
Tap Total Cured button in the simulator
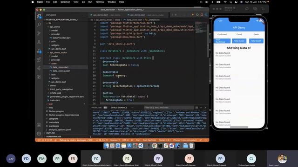(x=239, y=41)
